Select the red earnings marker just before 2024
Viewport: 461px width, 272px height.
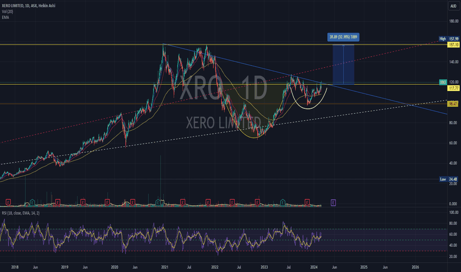point(307,202)
